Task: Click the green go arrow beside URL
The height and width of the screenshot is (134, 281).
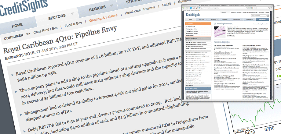Action: (x=248, y=8)
